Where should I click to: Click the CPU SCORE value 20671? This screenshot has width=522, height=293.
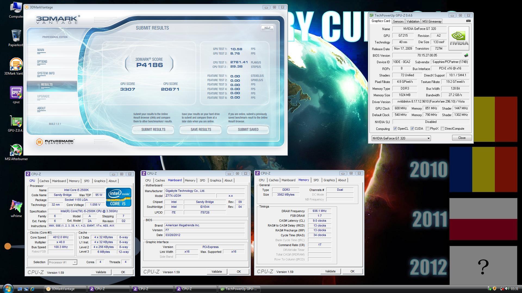point(170,89)
